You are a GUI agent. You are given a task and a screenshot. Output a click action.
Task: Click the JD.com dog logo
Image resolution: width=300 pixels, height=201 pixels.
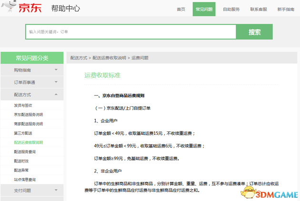coord(9,6)
